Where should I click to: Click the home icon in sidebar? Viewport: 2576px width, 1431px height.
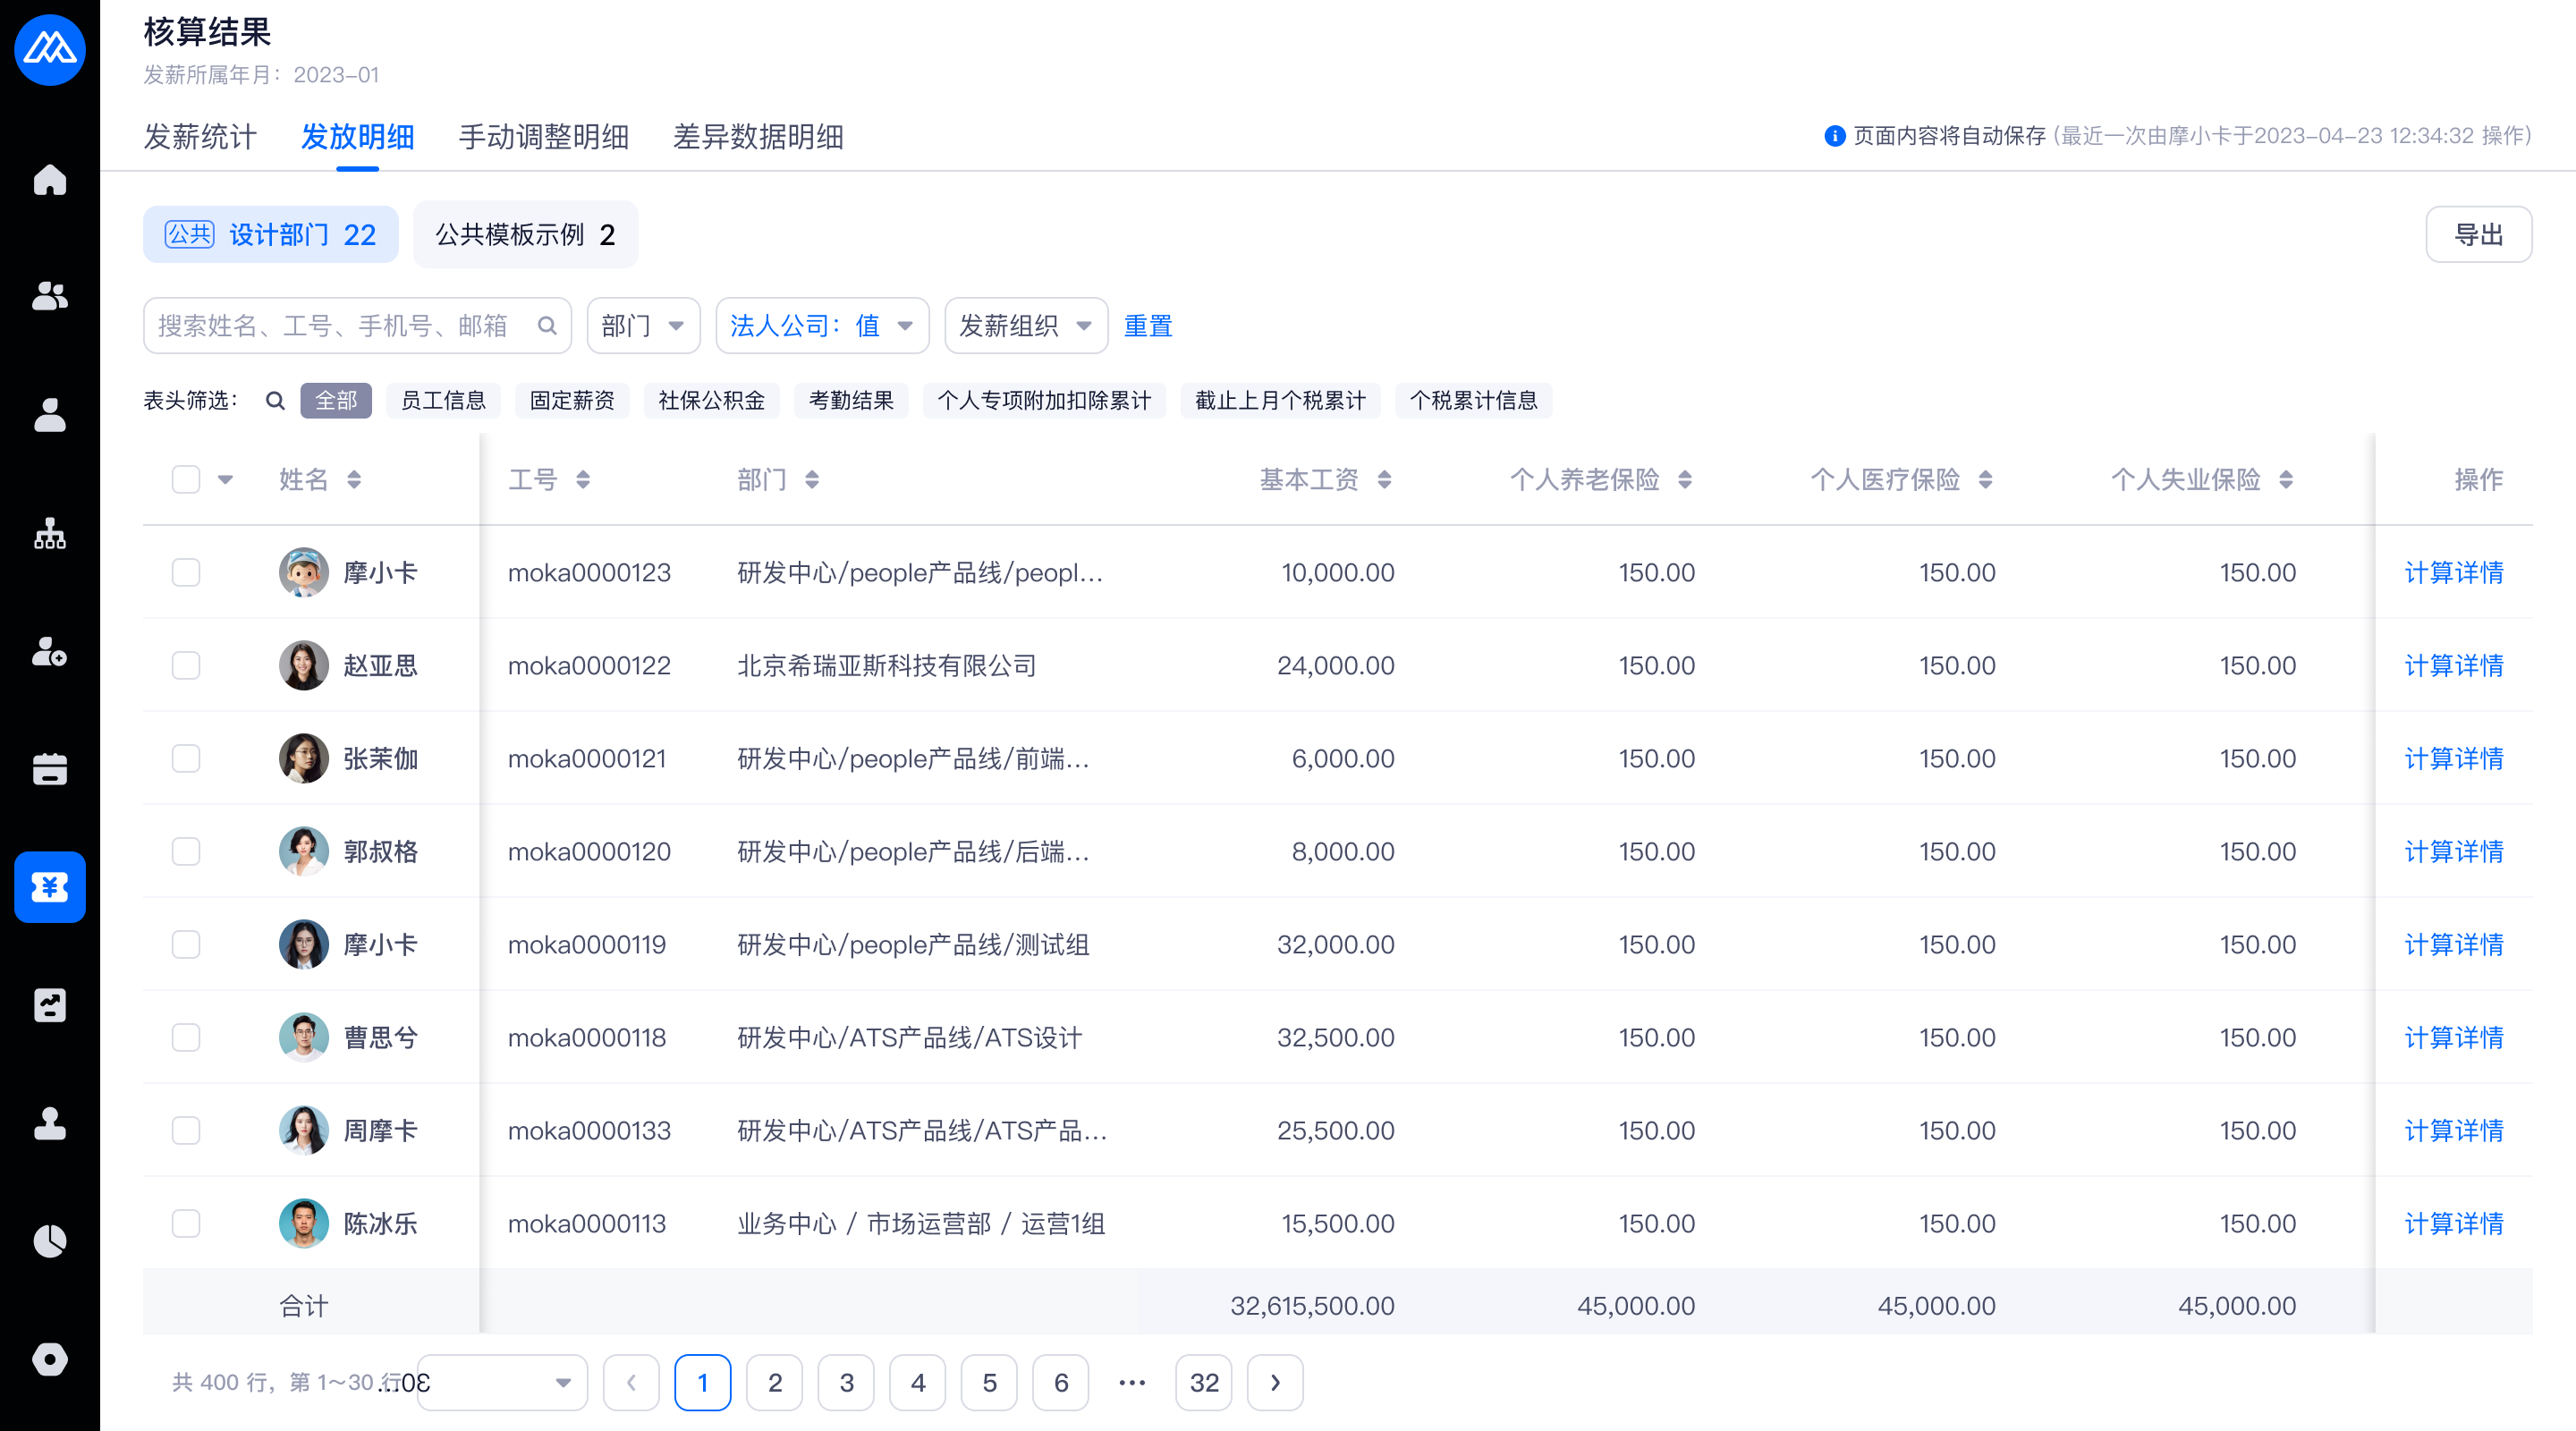pos(49,180)
